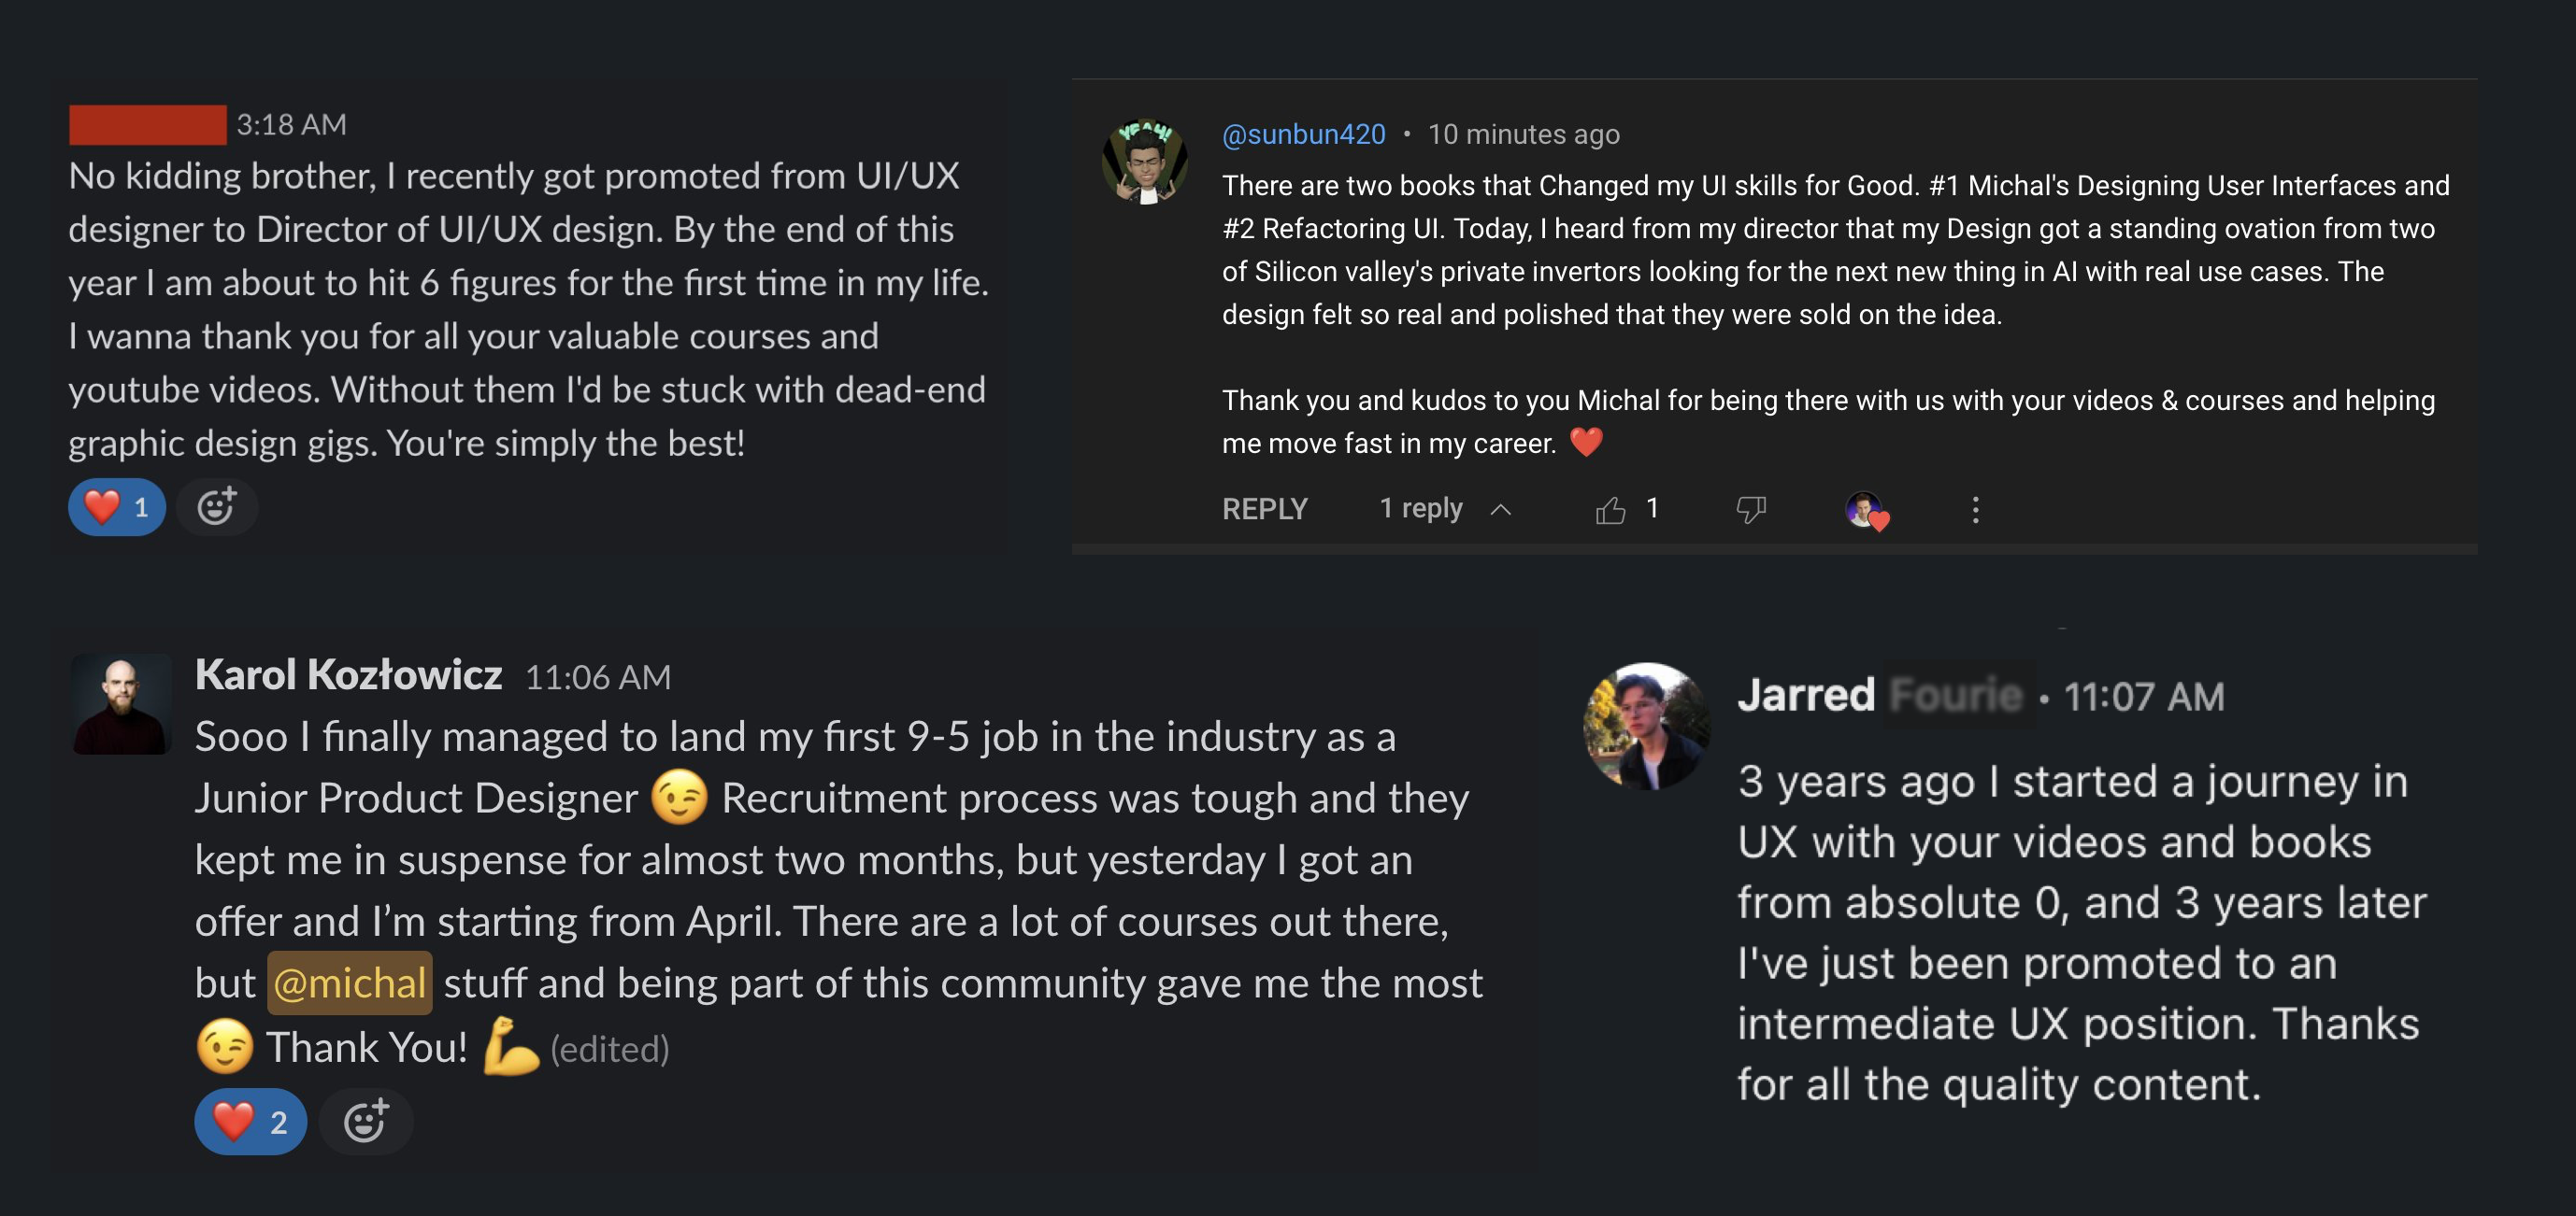Add a reaction to the 3:18 AM message
This screenshot has height=1216, width=2576.
pyautogui.click(x=216, y=506)
